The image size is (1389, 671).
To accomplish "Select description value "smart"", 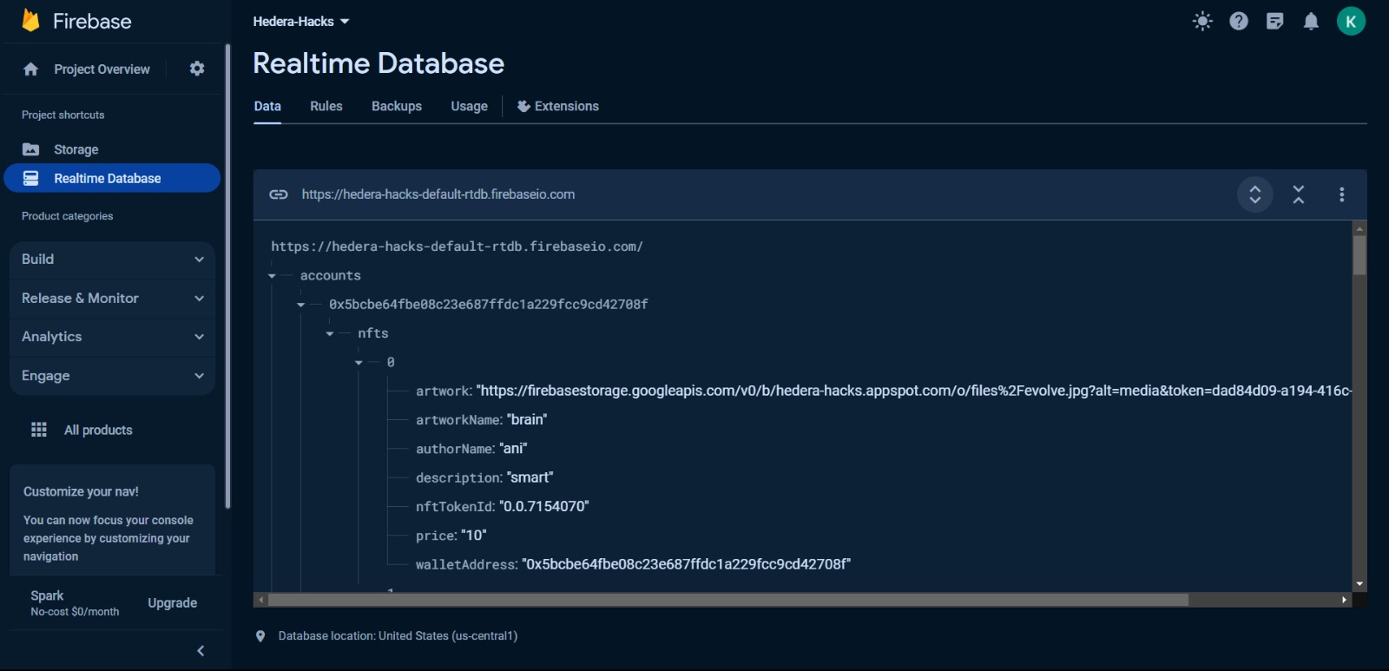I will click(530, 477).
